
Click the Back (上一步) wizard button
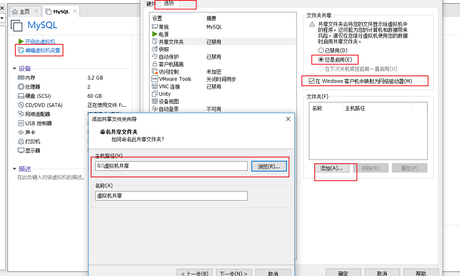click(195, 273)
